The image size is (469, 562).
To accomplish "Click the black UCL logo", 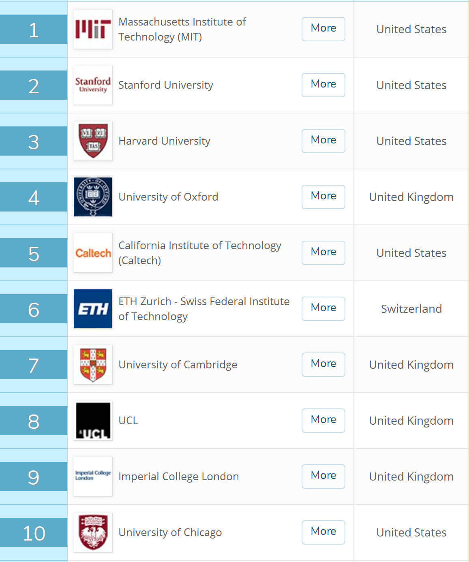I will (x=93, y=421).
